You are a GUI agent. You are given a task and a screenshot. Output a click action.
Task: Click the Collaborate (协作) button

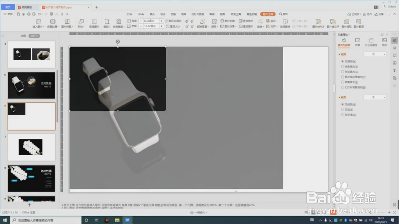[368, 14]
